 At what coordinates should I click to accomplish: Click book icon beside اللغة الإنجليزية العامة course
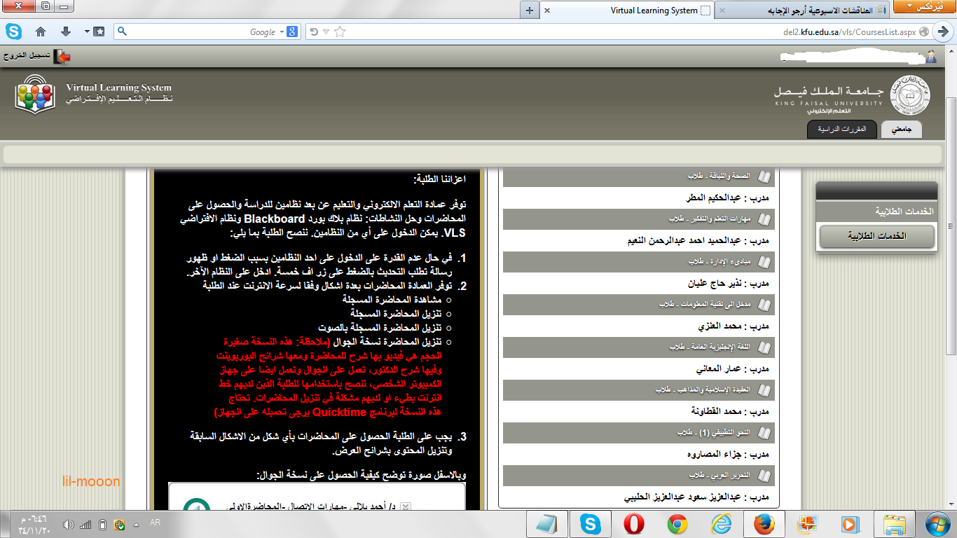763,347
